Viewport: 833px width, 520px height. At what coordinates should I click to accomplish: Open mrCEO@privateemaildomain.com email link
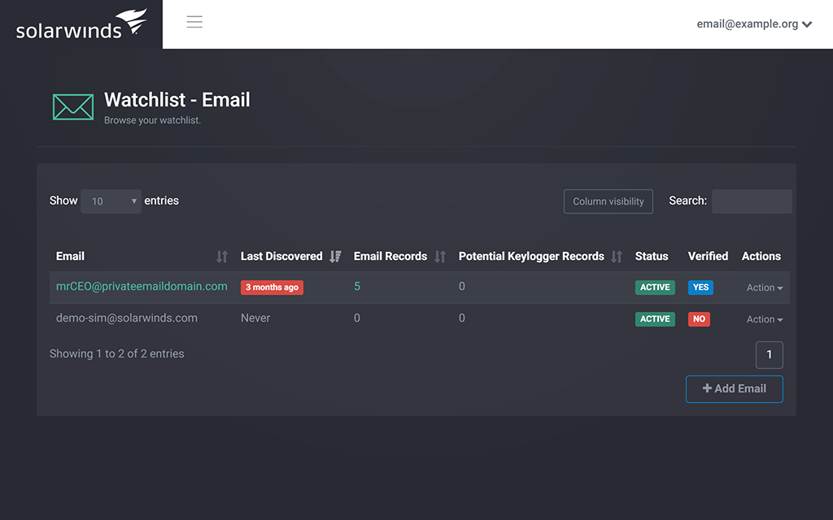142,287
